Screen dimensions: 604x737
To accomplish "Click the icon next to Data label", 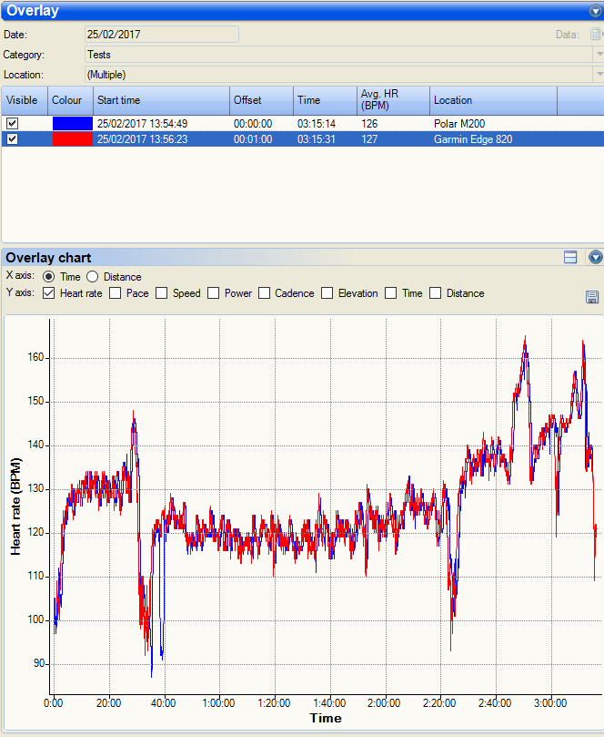I will (595, 35).
